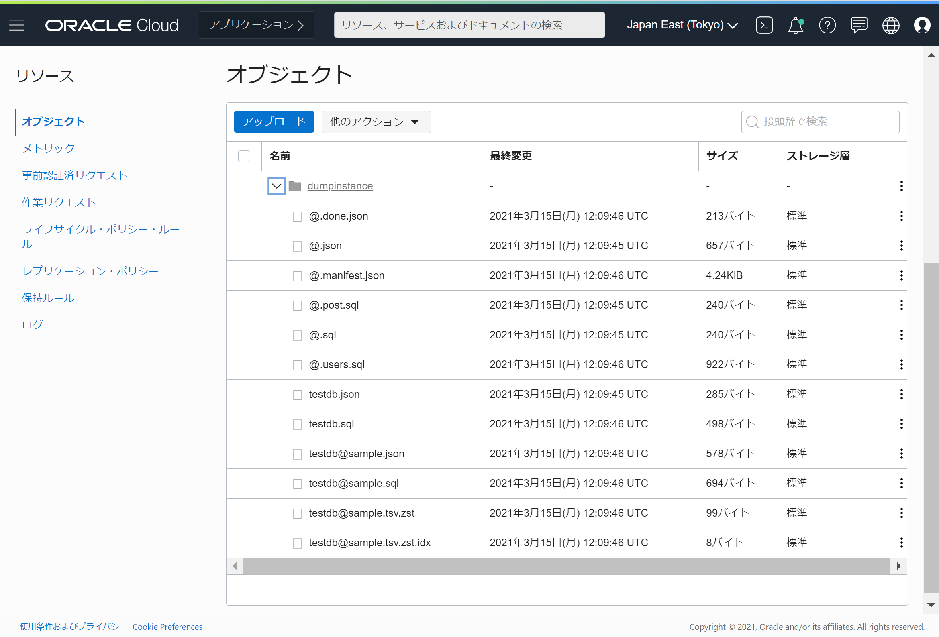Open actions menu for @.manifest.json row
The width and height of the screenshot is (939, 637).
pos(901,275)
